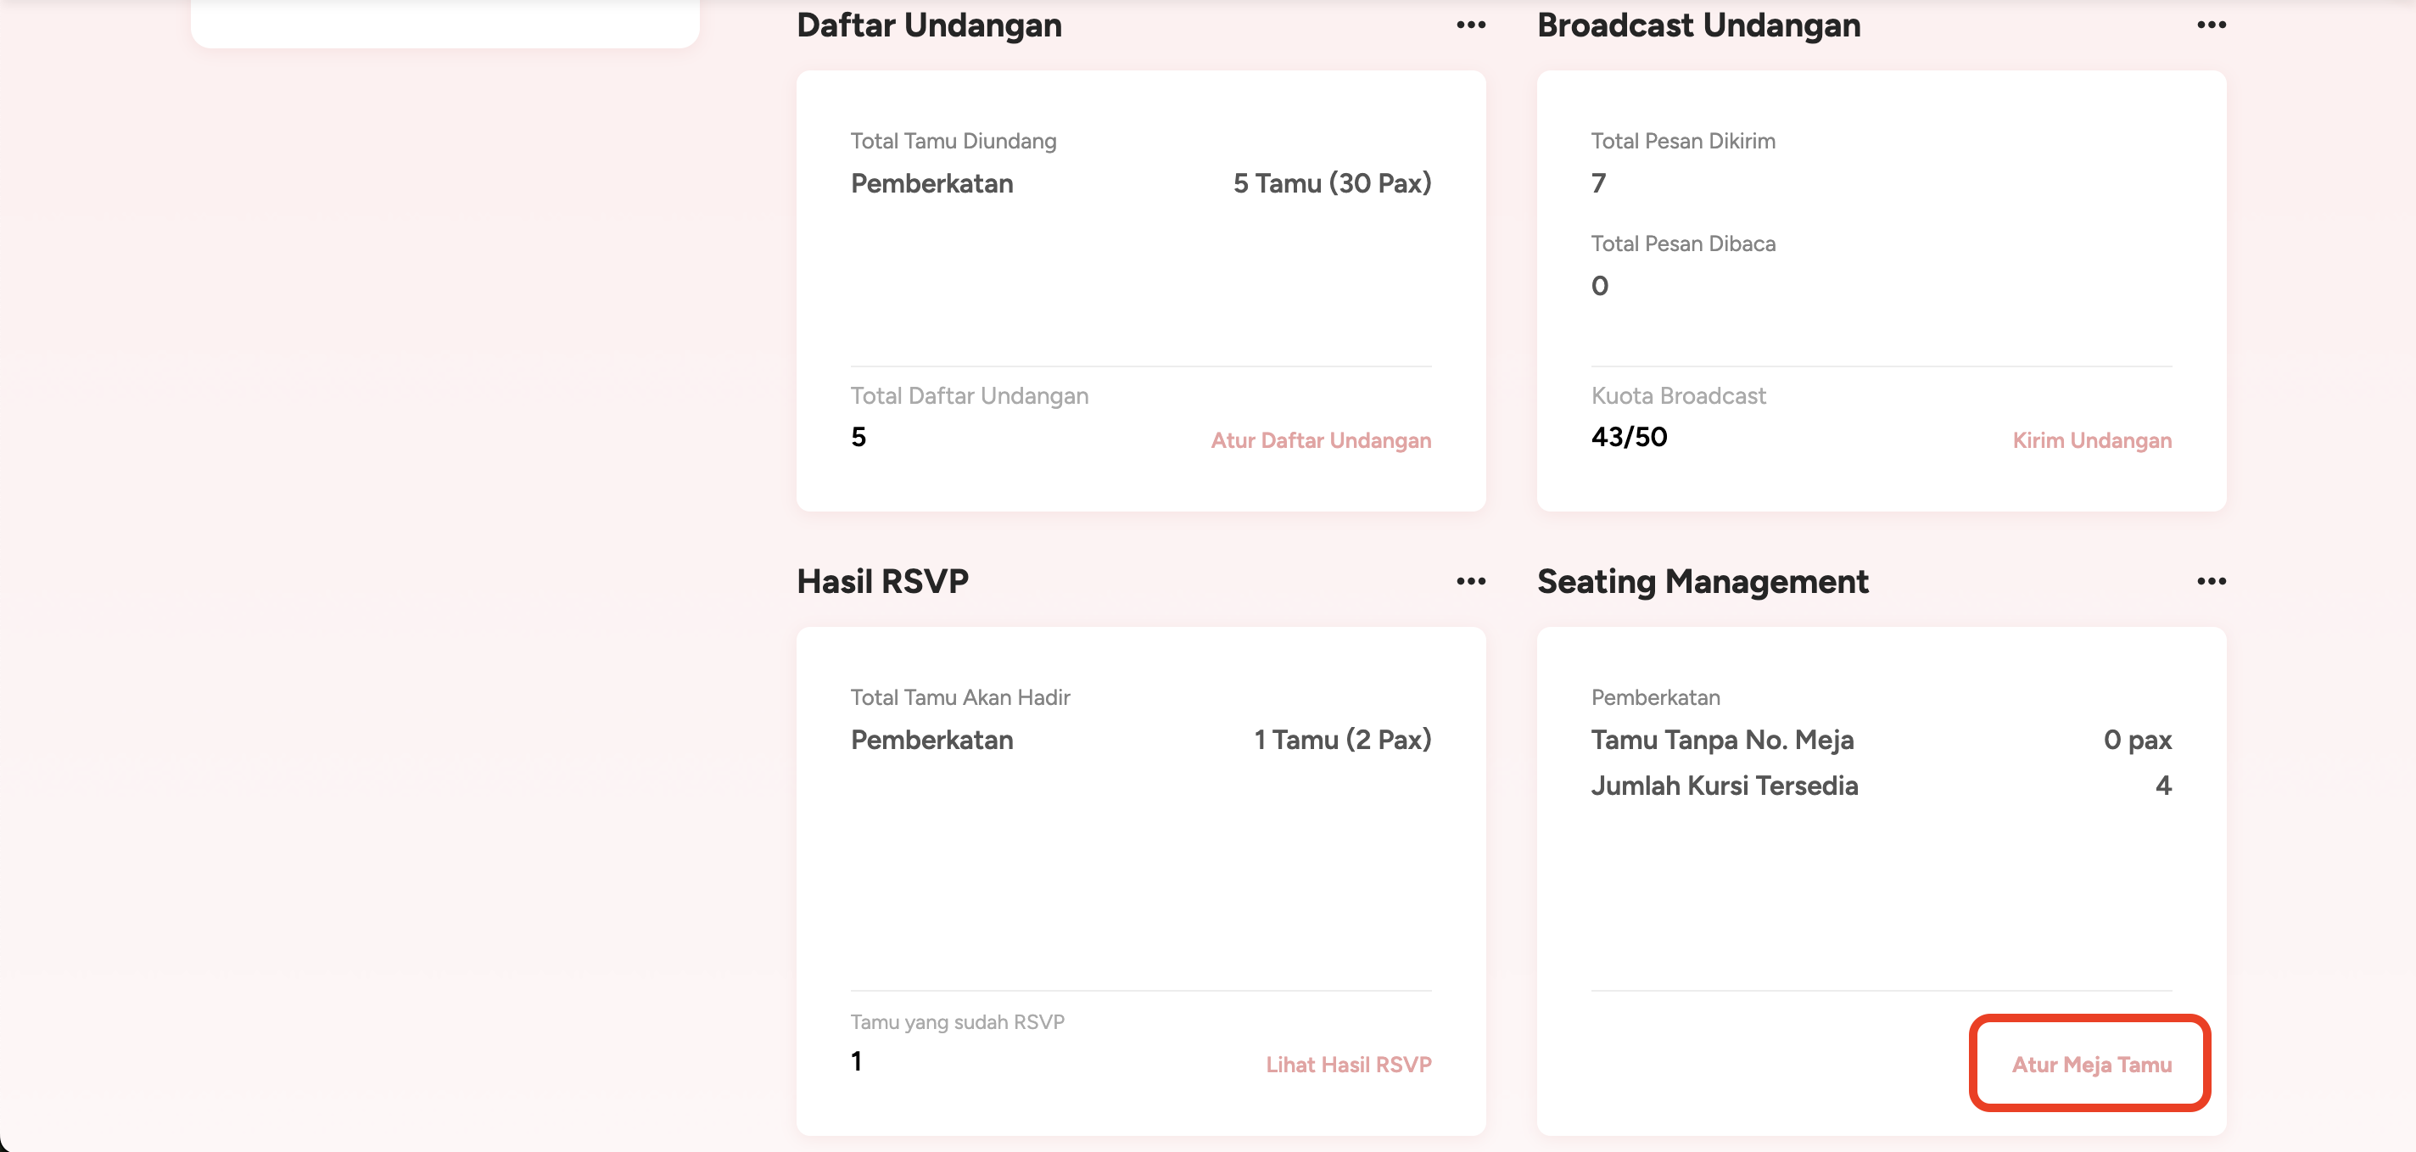2416x1152 pixels.
Task: Click the Daftar Undangan section heading
Action: (x=929, y=25)
